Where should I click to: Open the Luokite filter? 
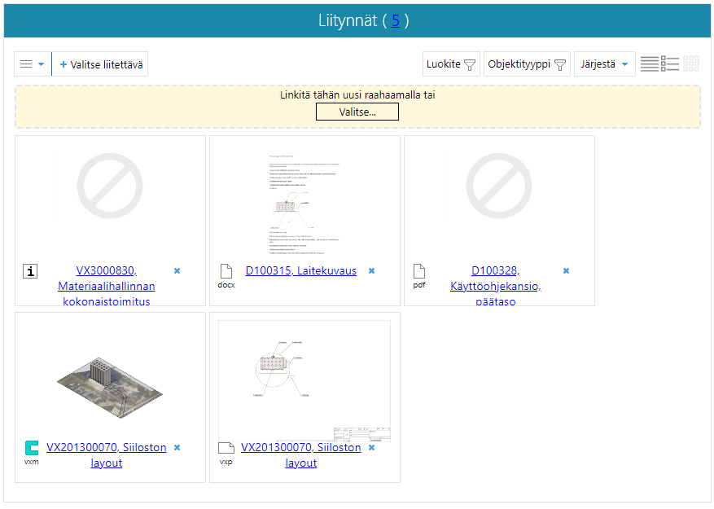point(450,64)
